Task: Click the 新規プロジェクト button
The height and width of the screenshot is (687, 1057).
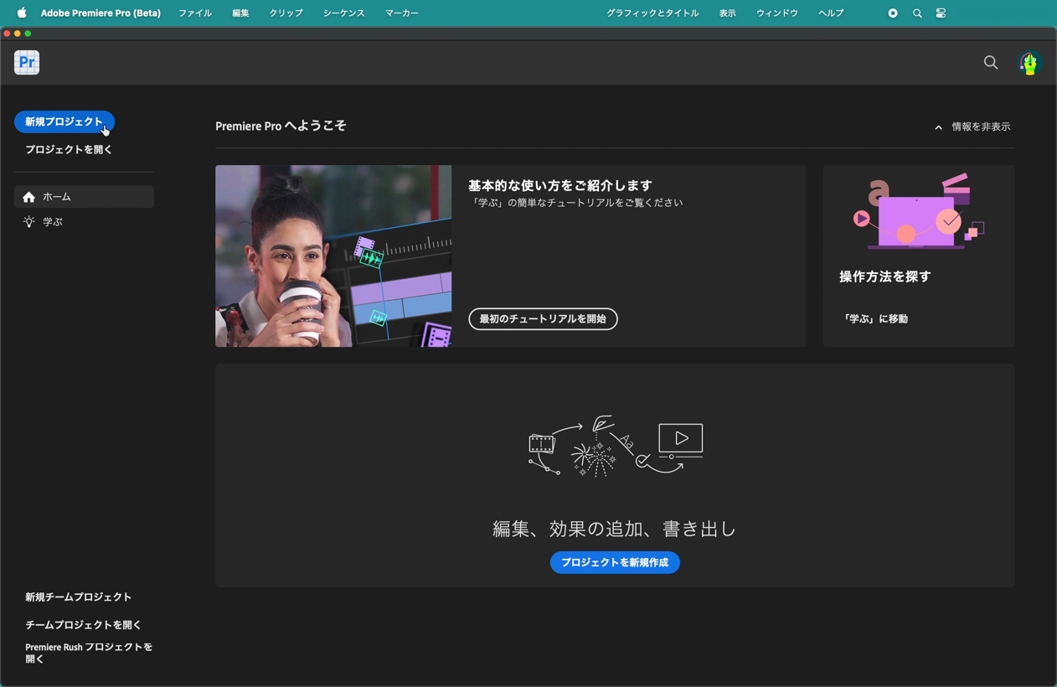Action: point(64,122)
